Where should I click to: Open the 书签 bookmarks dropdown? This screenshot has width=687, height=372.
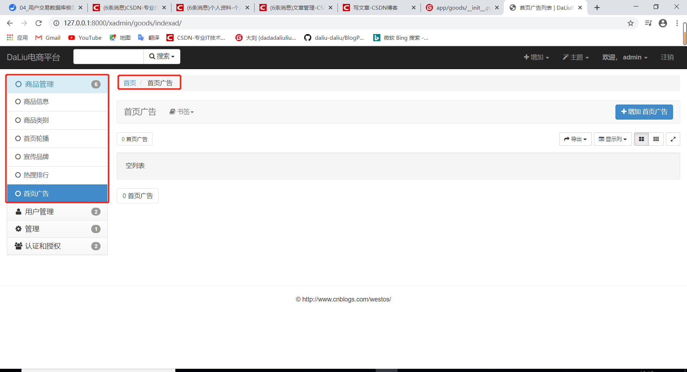click(x=182, y=112)
